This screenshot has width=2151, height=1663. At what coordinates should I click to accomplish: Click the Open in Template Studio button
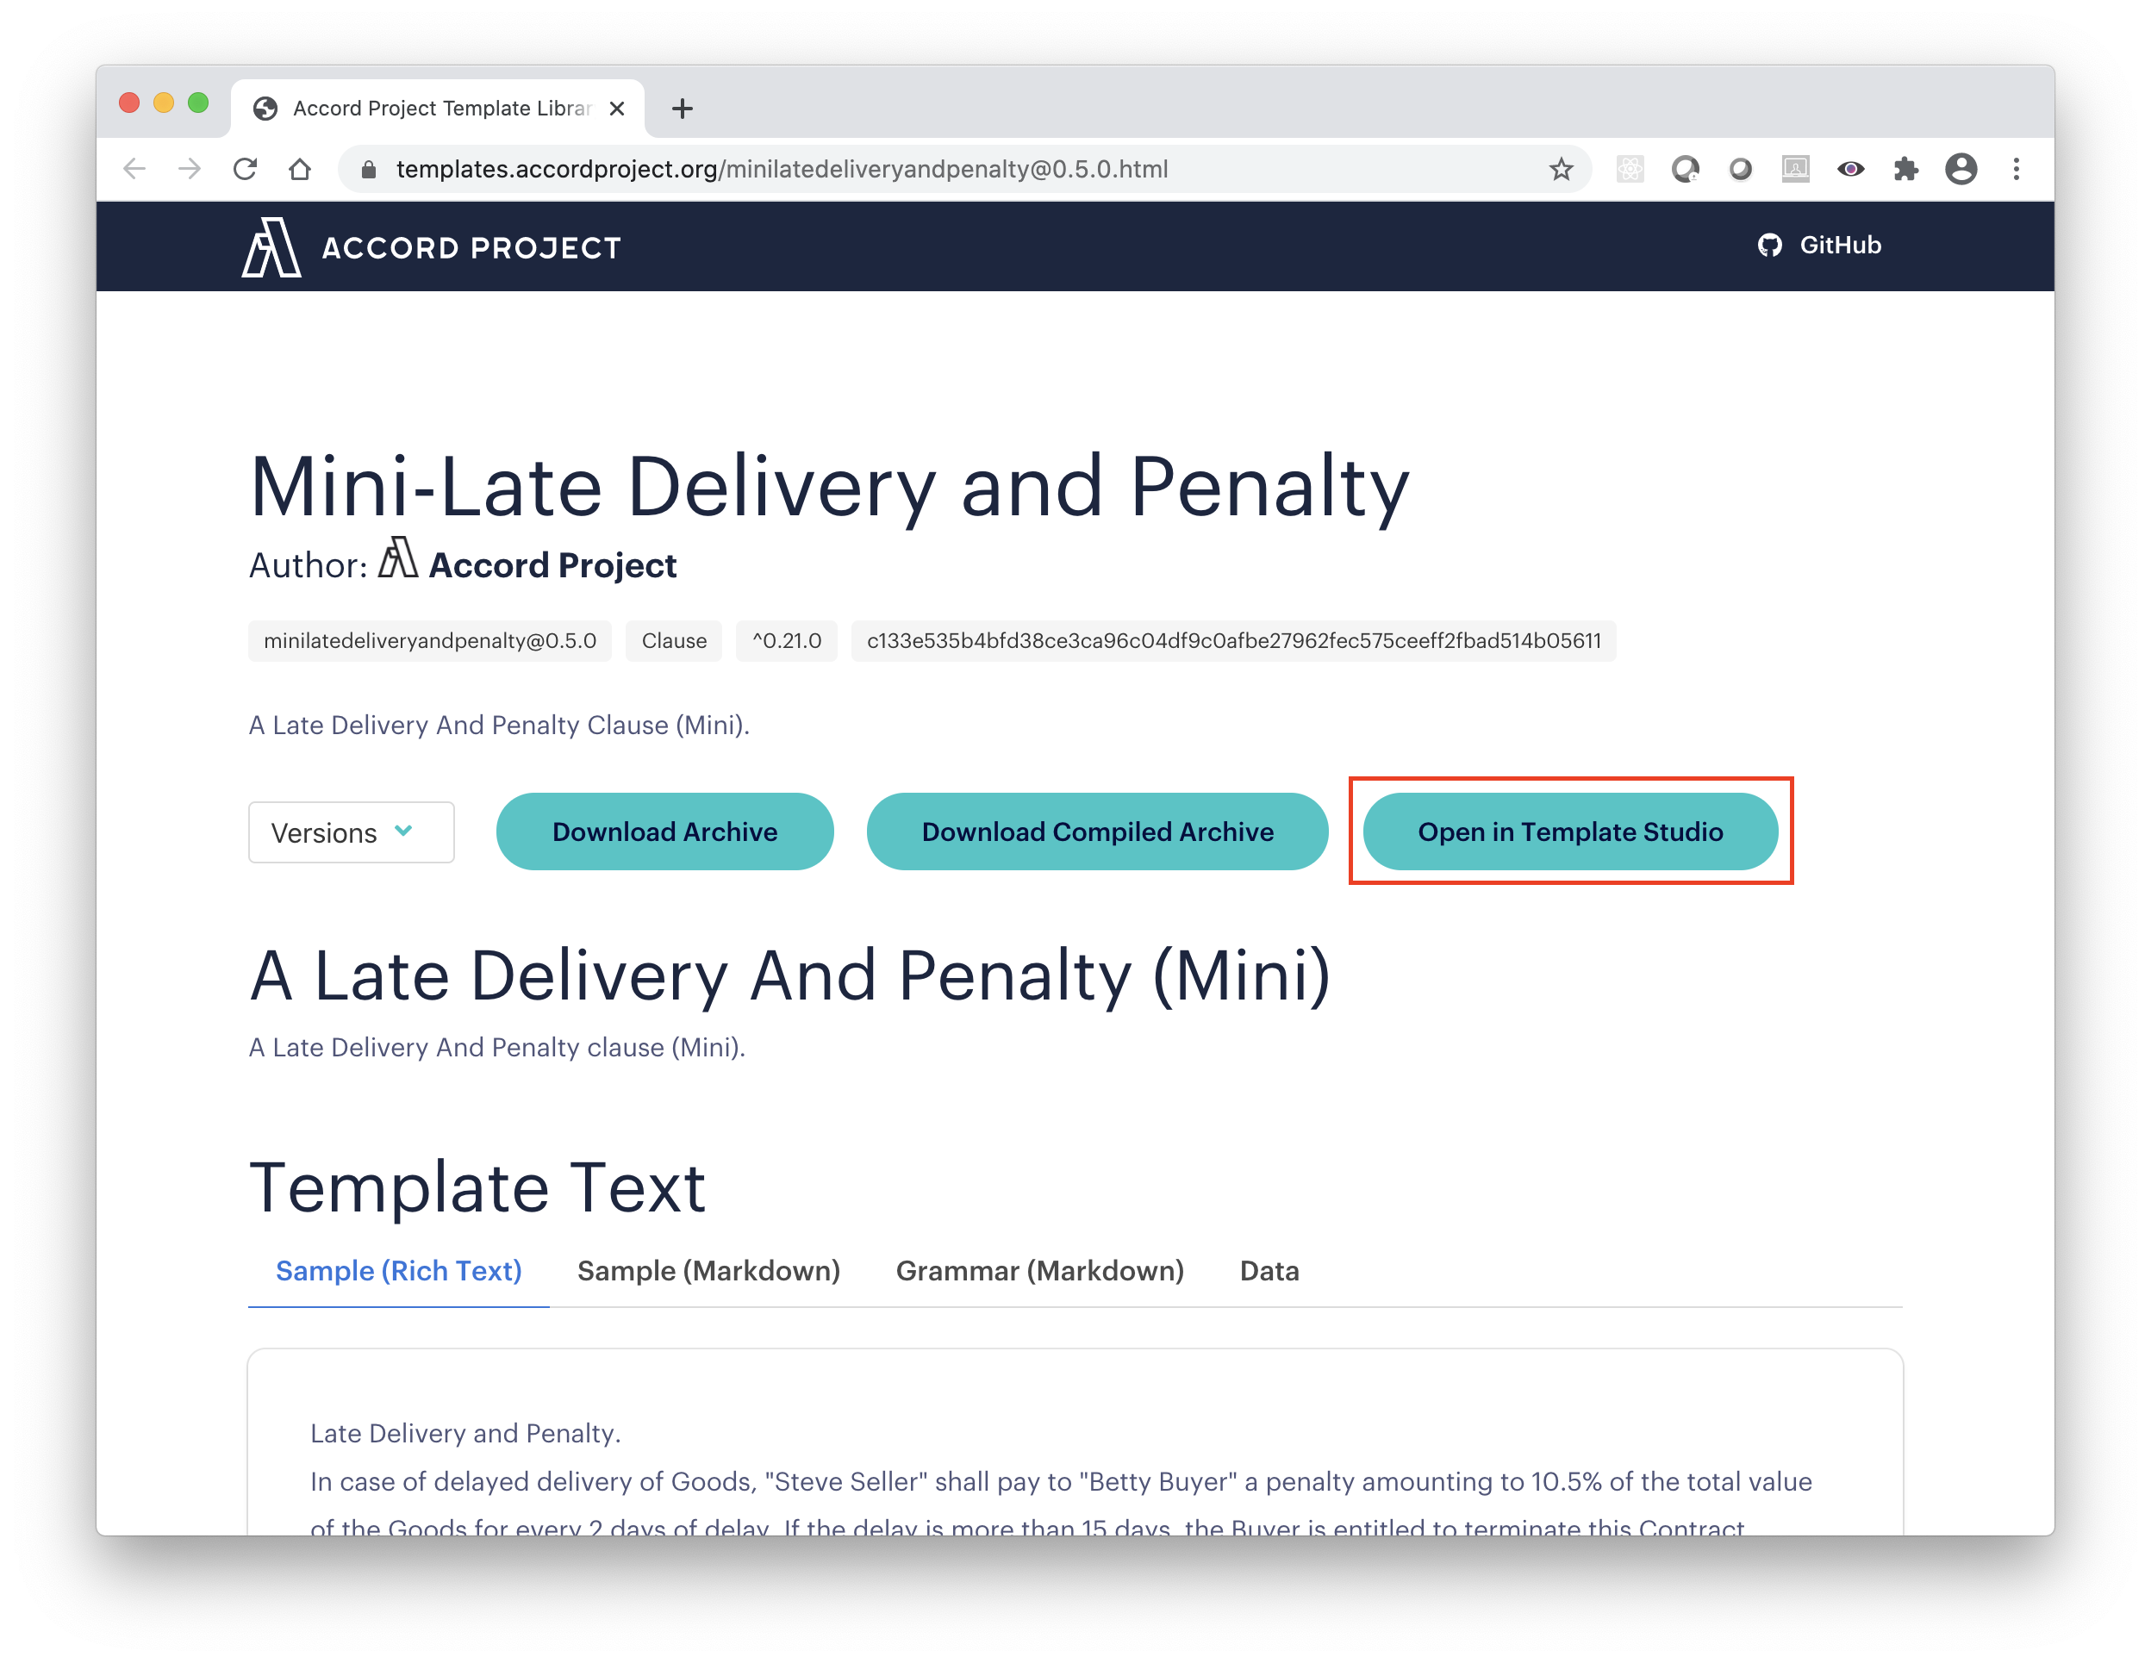(x=1571, y=831)
